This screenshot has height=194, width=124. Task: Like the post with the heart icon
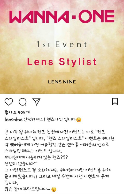9,102
